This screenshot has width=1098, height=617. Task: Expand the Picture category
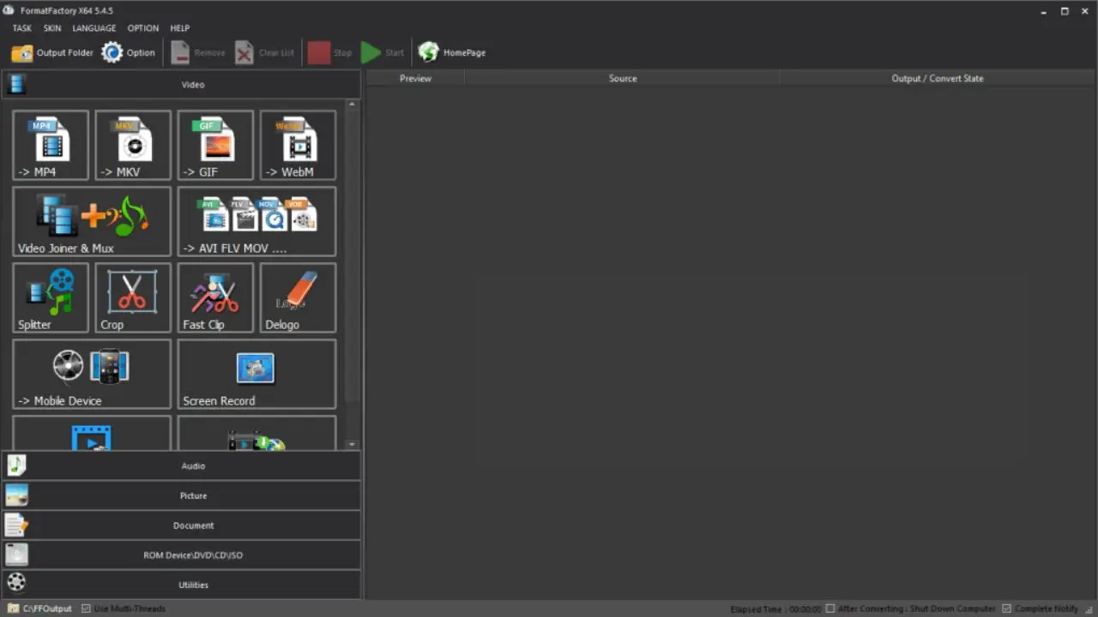181,495
